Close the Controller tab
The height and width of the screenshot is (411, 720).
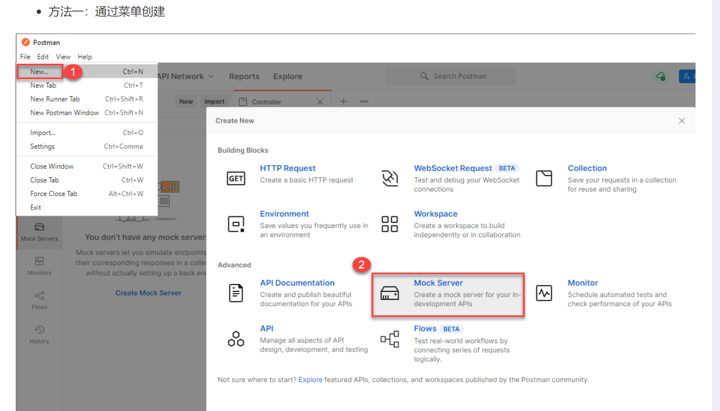click(320, 102)
